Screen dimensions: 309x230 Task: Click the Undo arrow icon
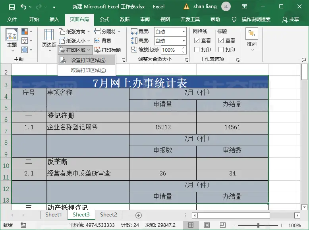coord(23,7)
